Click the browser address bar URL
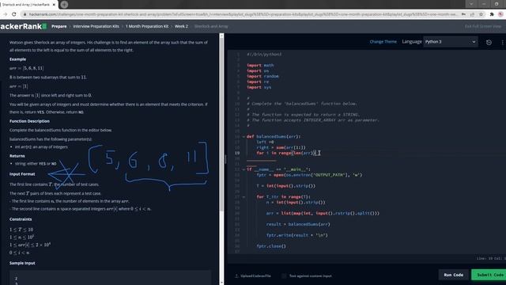This screenshot has width=506, height=285. (243, 14)
